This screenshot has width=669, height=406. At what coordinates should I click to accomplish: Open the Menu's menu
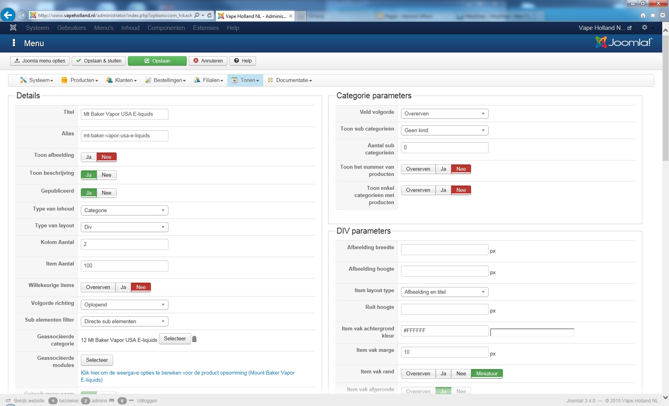tap(104, 28)
